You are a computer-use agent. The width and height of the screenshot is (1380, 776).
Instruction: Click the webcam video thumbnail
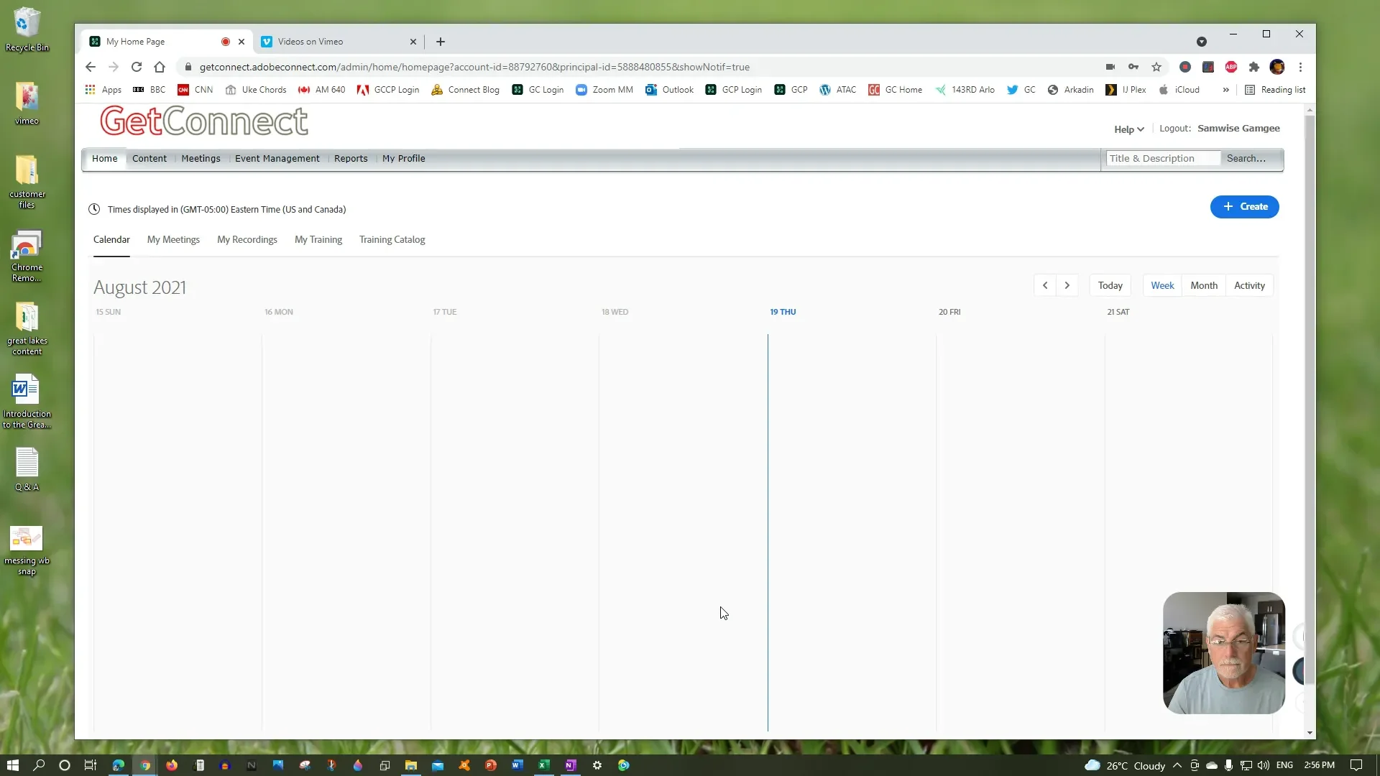pyautogui.click(x=1223, y=653)
